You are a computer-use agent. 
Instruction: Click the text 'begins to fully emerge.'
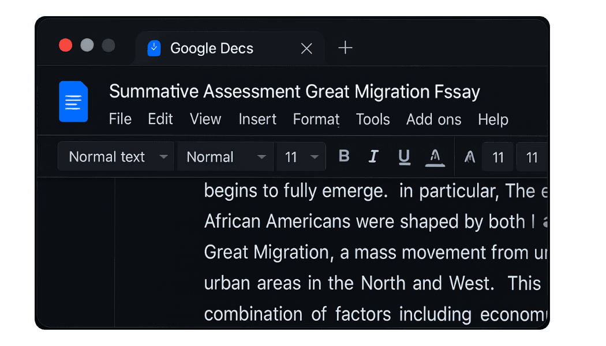pyautogui.click(x=295, y=191)
